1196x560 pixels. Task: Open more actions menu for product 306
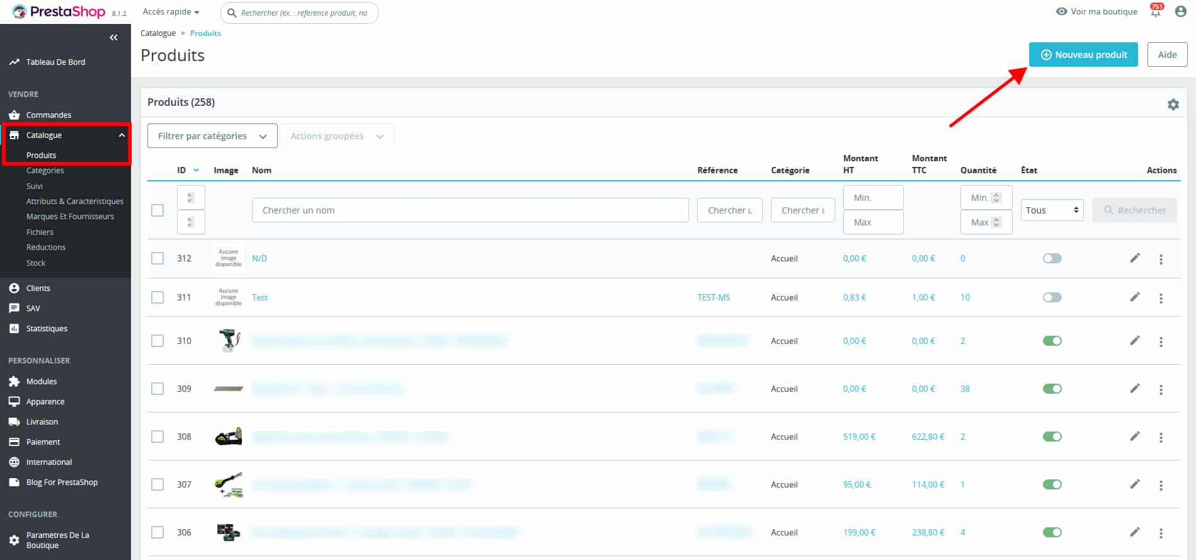[1161, 533]
